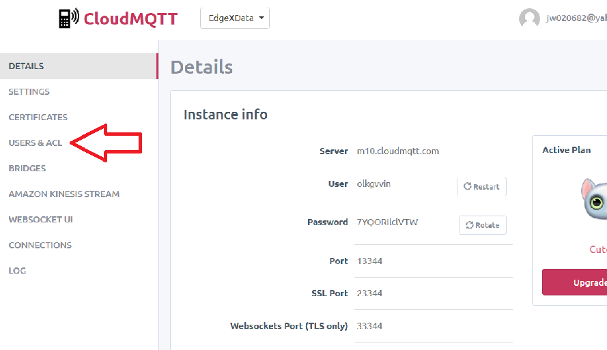Navigate to Users & ACL
Viewport: 607px width, 350px height.
click(36, 143)
